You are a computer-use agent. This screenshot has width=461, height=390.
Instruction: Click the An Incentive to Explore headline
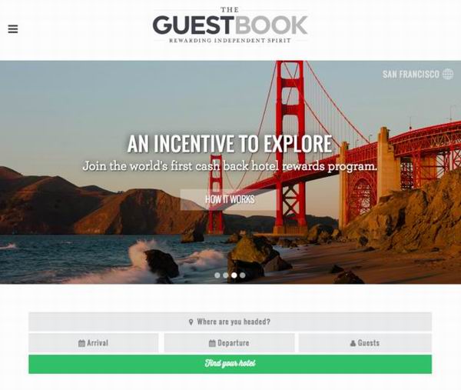click(230, 144)
